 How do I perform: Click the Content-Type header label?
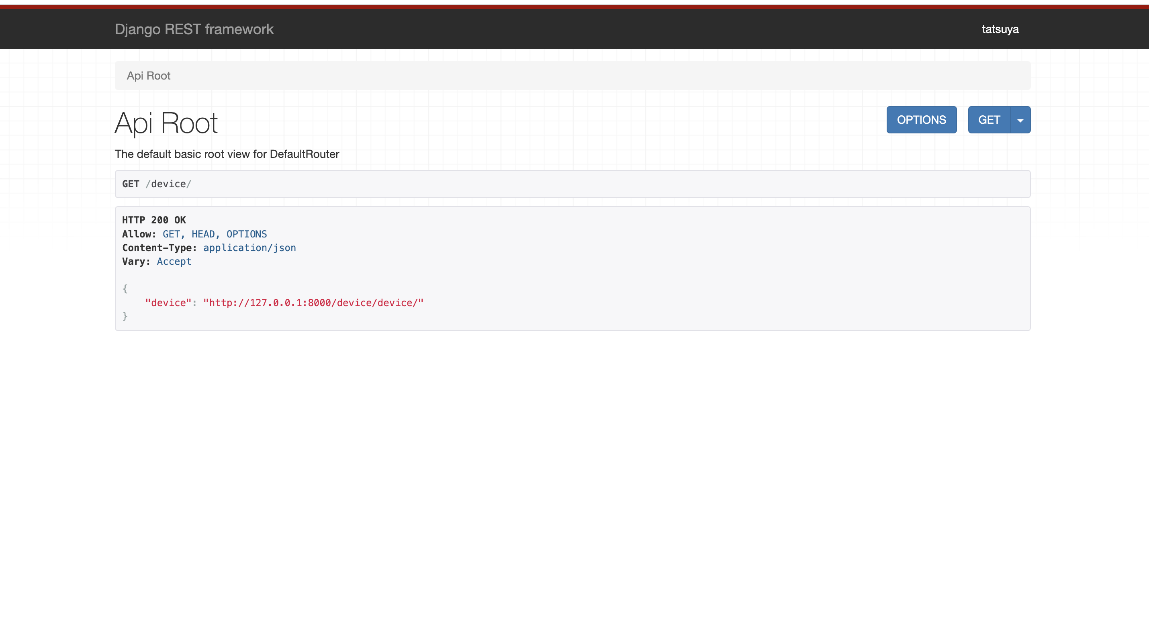[159, 248]
